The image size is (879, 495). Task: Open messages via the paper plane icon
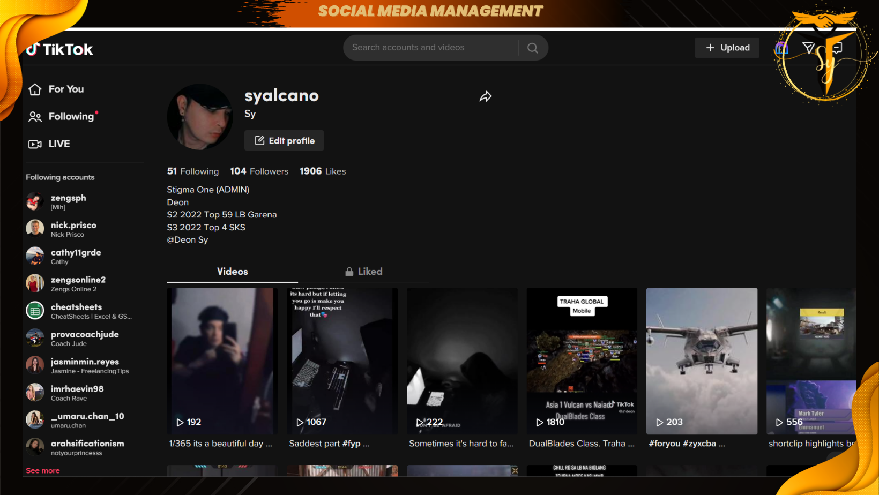coord(809,48)
